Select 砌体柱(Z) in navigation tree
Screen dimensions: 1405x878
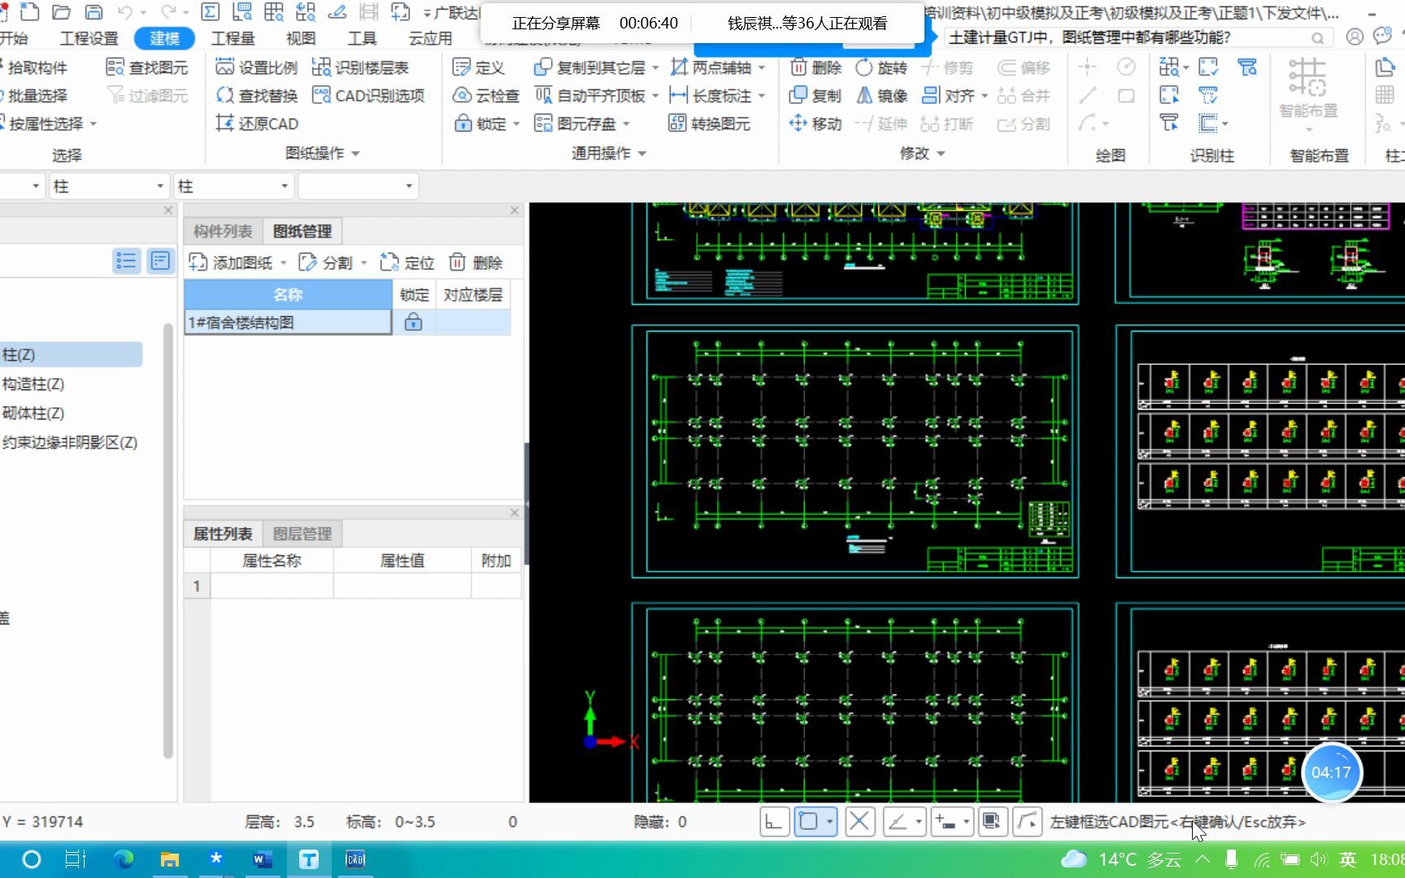coord(33,413)
